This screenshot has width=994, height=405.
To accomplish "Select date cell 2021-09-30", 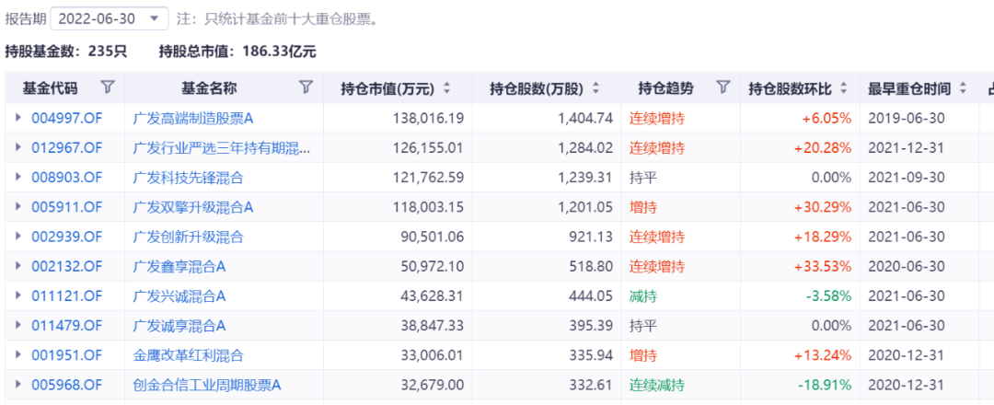I will (x=906, y=178).
